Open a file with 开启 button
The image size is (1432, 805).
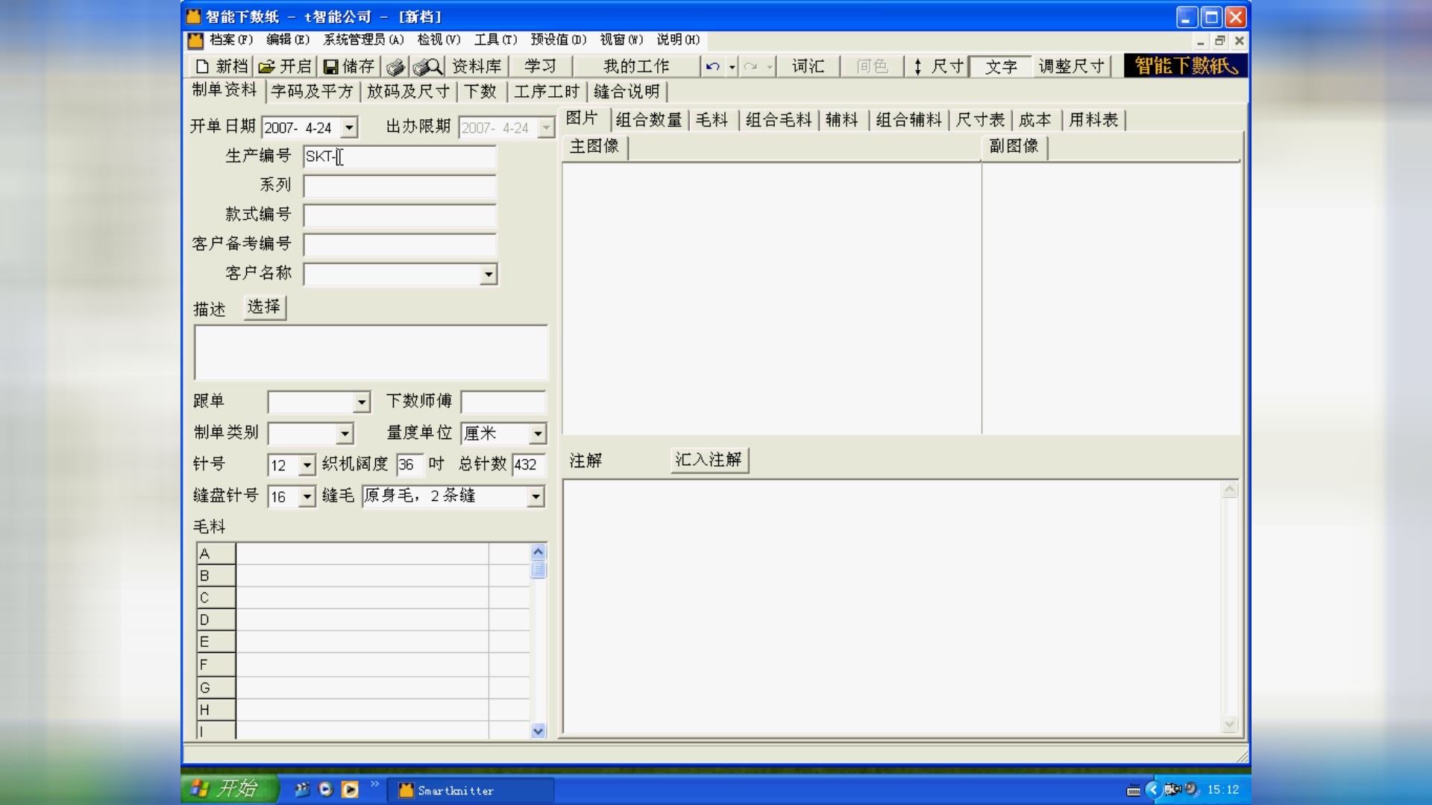(x=285, y=66)
